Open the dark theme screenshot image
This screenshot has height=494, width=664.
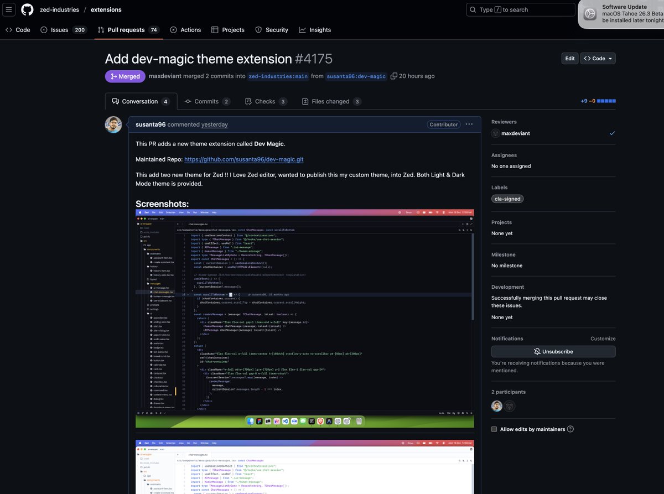tap(305, 319)
